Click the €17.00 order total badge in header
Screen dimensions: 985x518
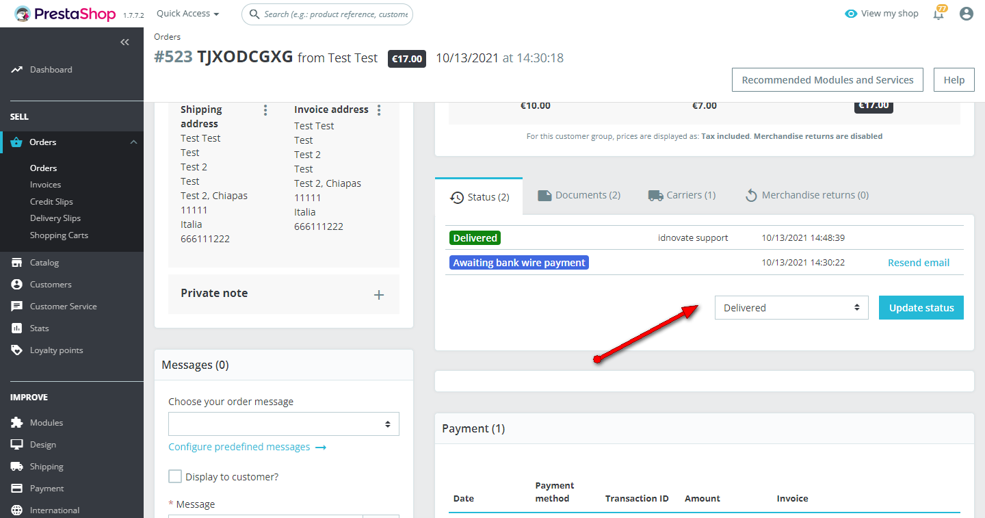[x=407, y=59]
